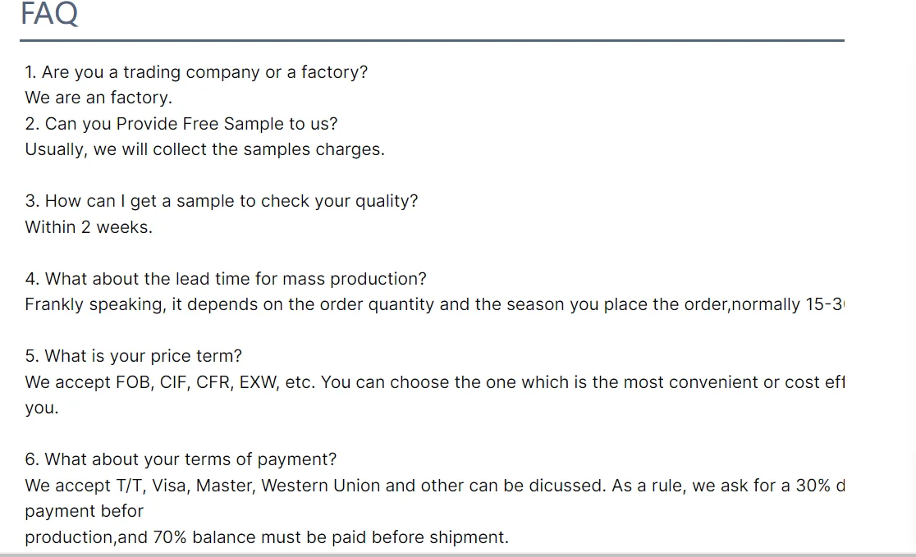Select the answer 'We are an factory.'

(x=98, y=98)
